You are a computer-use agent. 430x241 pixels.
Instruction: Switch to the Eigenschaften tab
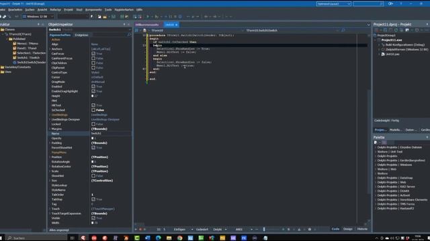click(x=60, y=35)
